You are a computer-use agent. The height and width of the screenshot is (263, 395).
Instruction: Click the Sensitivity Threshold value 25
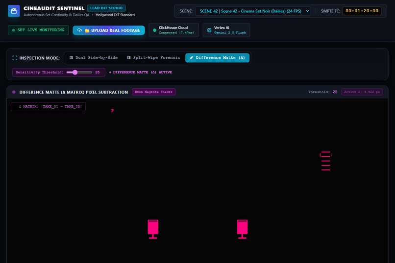tap(97, 72)
